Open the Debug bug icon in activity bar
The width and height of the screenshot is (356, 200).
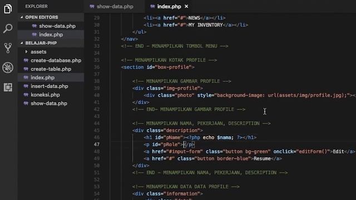pyautogui.click(x=8, y=68)
